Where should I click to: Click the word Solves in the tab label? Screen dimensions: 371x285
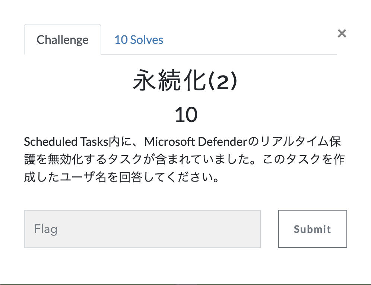[147, 40]
